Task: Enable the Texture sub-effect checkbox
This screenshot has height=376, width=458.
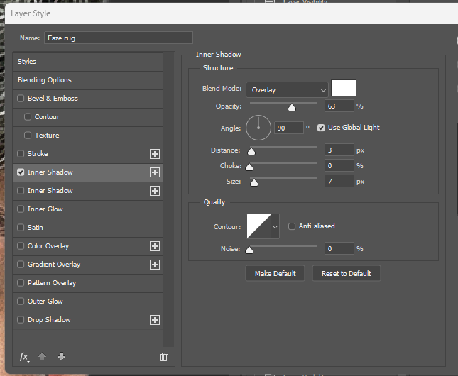Action: pos(28,136)
